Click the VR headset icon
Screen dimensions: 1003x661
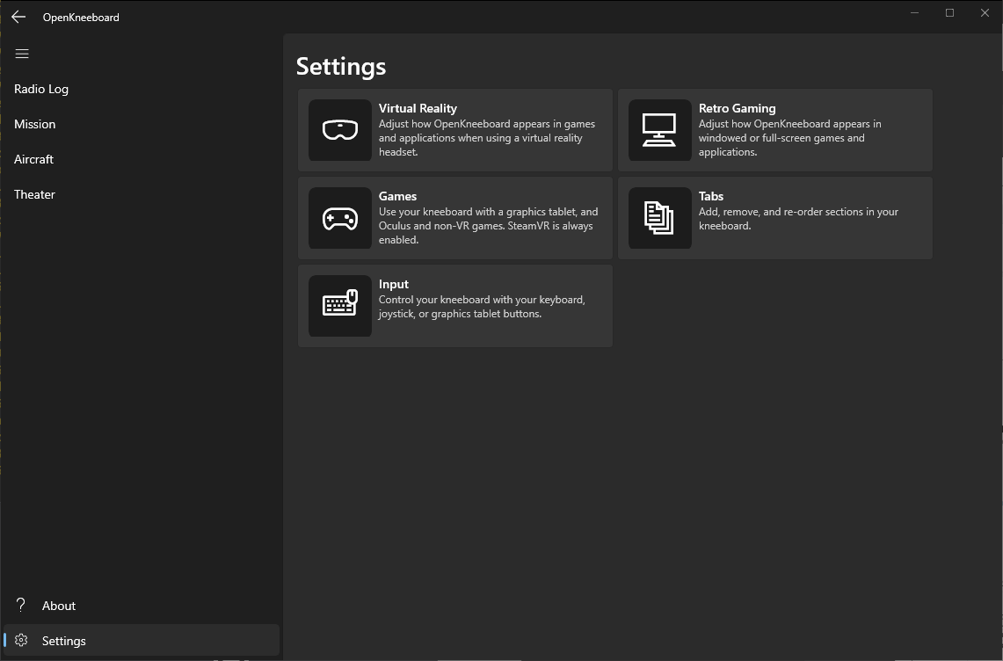(339, 130)
